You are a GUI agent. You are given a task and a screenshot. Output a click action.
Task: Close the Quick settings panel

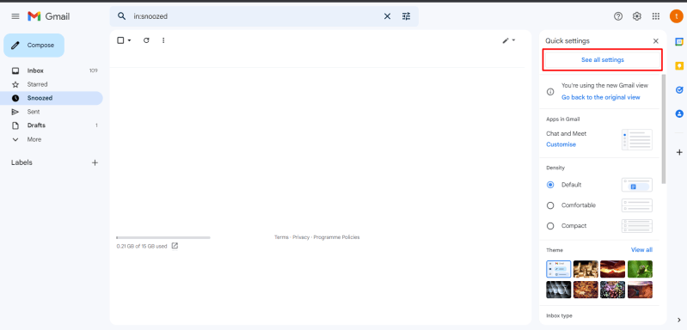click(x=656, y=41)
